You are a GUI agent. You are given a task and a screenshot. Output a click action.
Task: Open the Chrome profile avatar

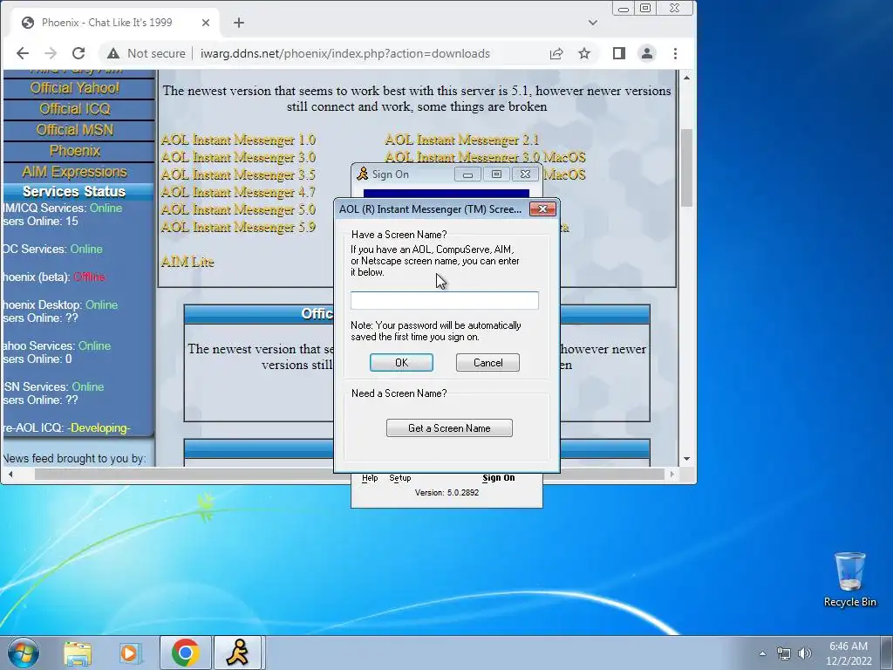point(647,53)
